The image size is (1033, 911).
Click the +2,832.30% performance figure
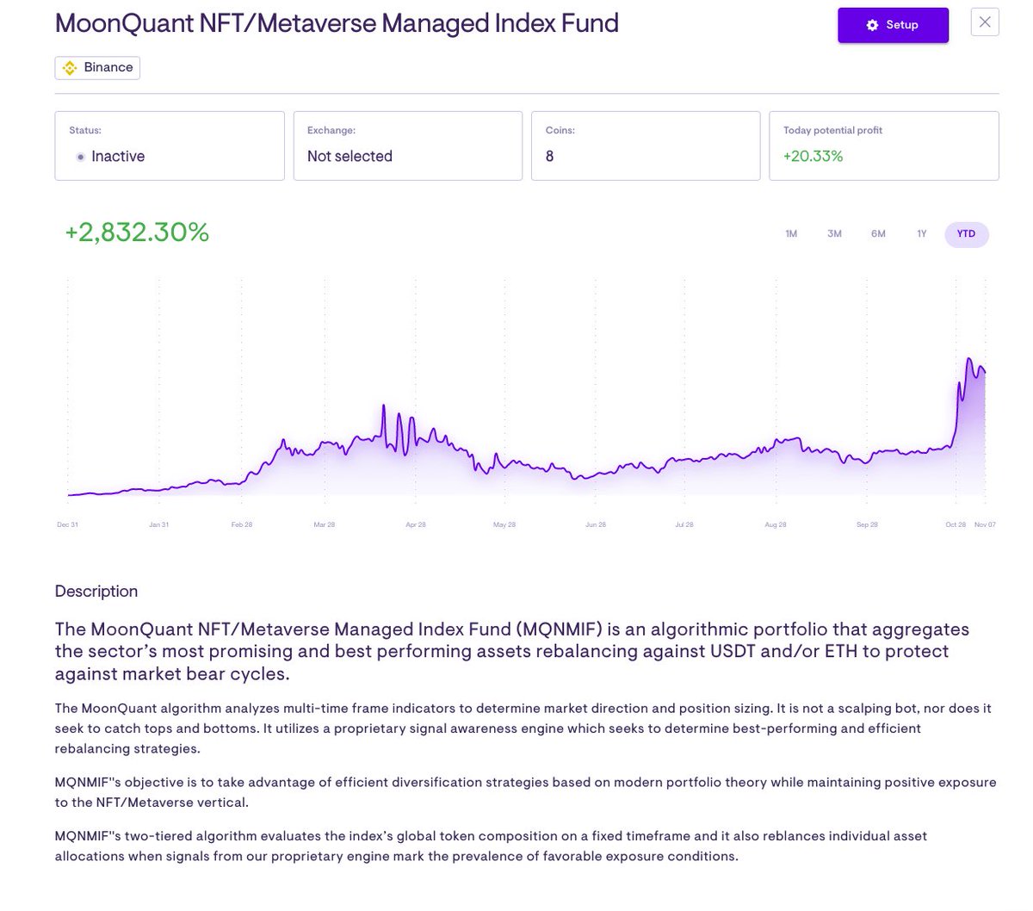point(137,232)
